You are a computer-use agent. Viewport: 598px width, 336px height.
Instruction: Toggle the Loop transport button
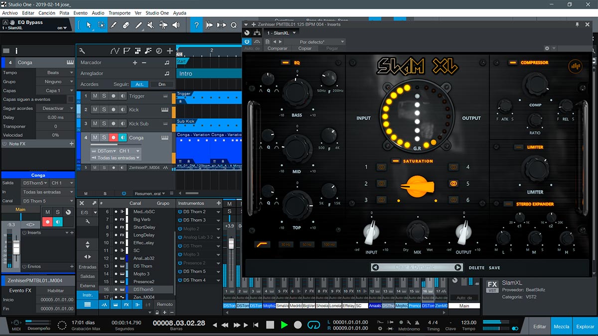pyautogui.click(x=313, y=325)
